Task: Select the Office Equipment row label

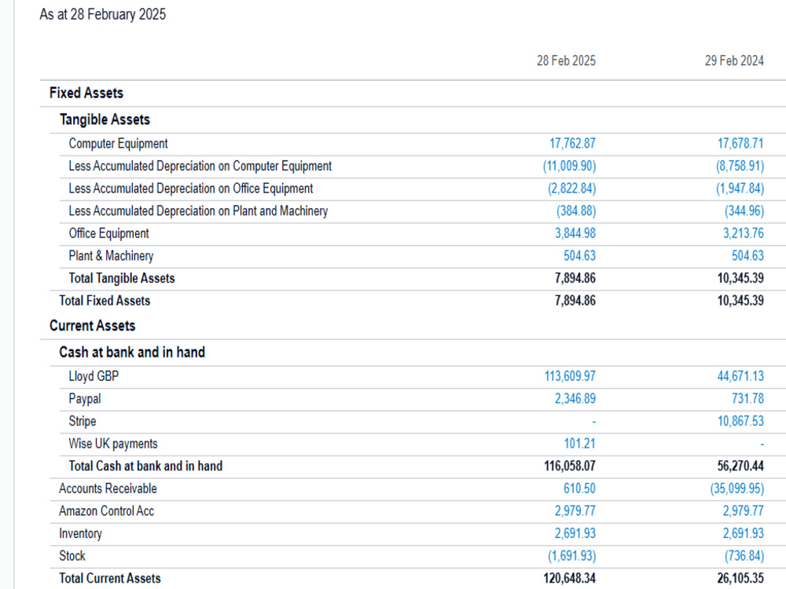Action: pos(108,233)
